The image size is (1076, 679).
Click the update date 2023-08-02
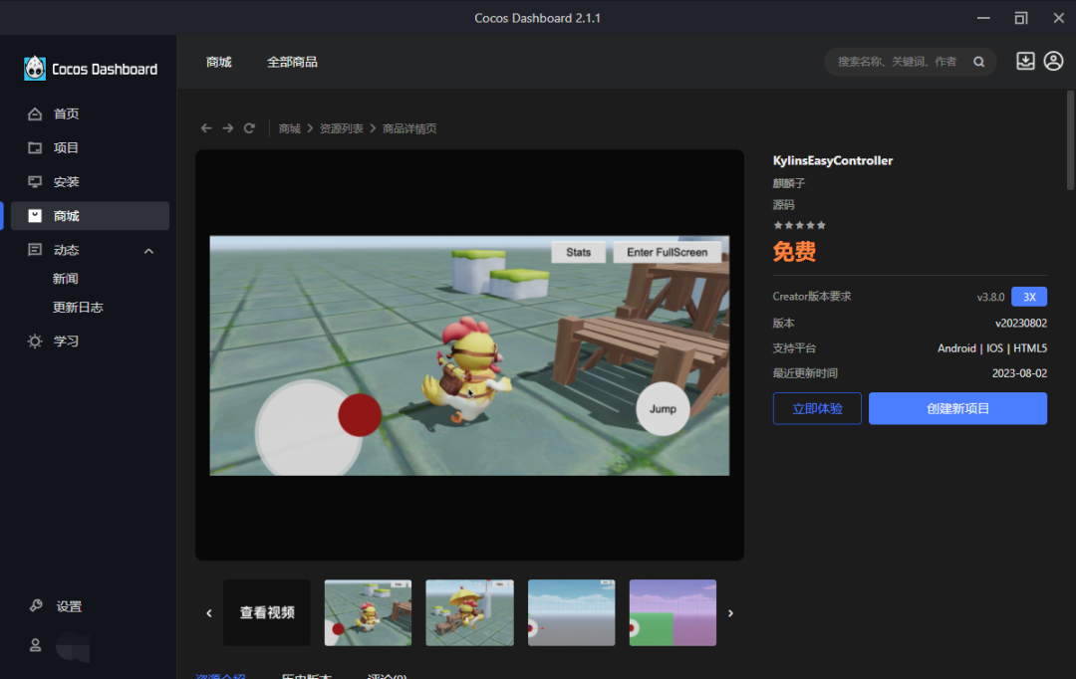pyautogui.click(x=1020, y=373)
